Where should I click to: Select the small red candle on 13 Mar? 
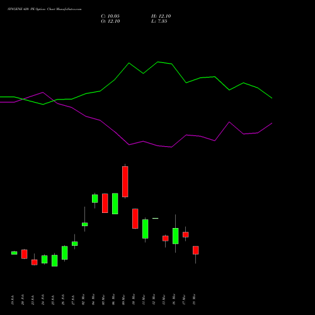(x=166, y=238)
